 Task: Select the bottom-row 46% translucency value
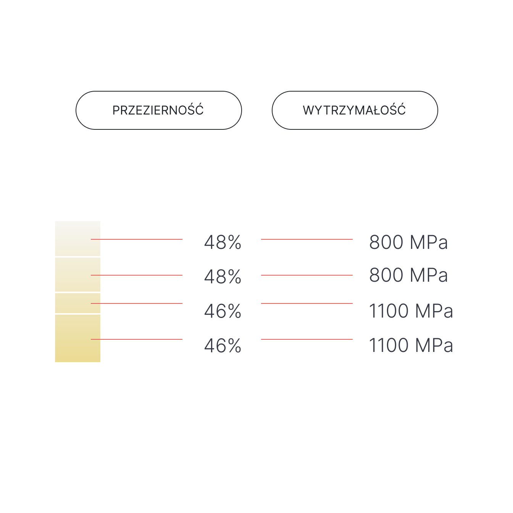[x=223, y=346]
